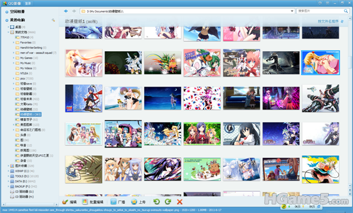
Task: Select the 头像 folder
Action: 23,135
